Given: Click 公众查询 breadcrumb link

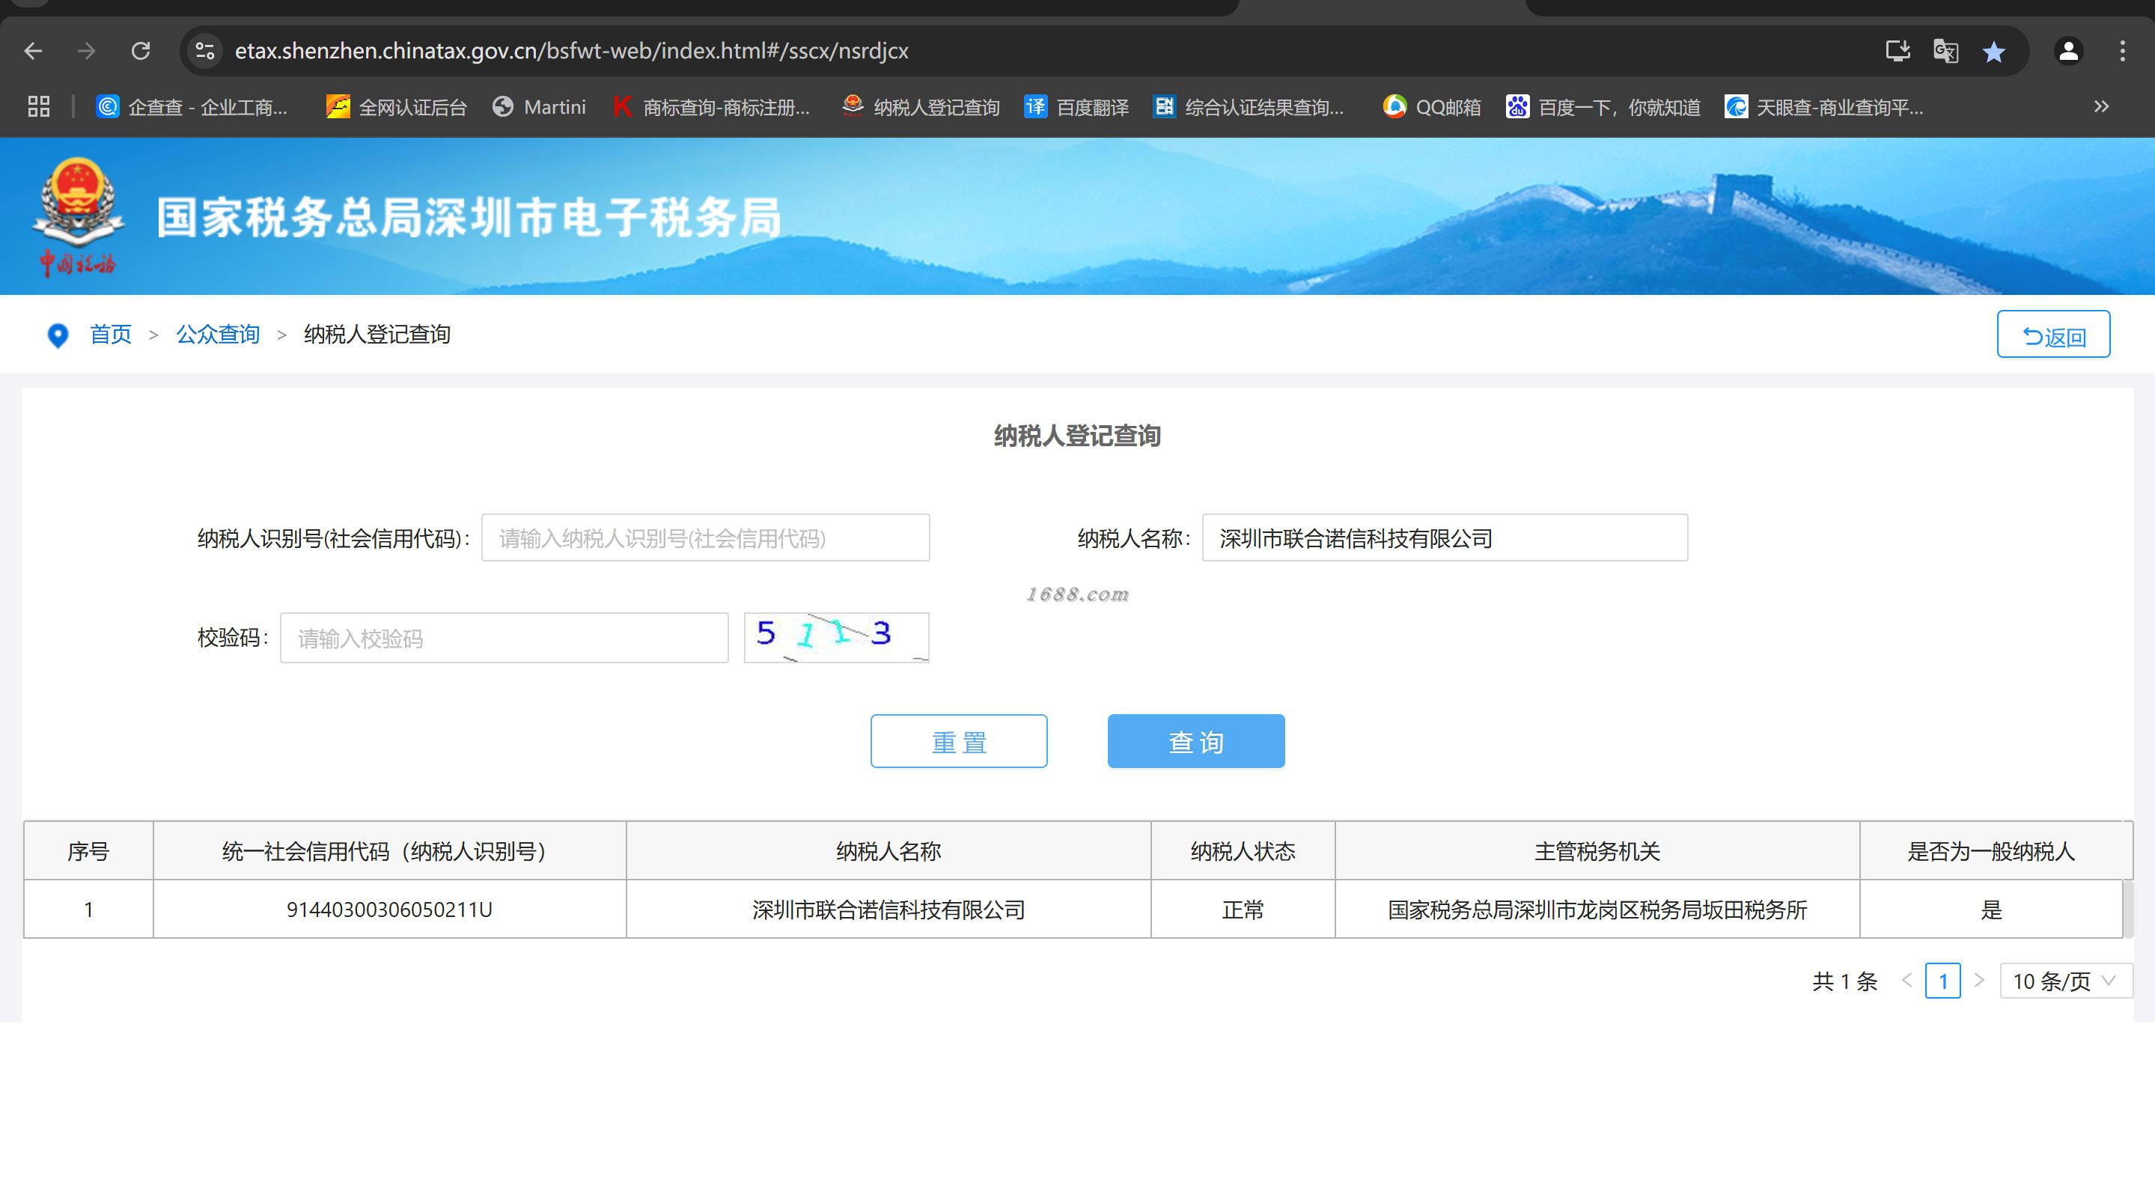Looking at the screenshot, I should pyautogui.click(x=218, y=335).
